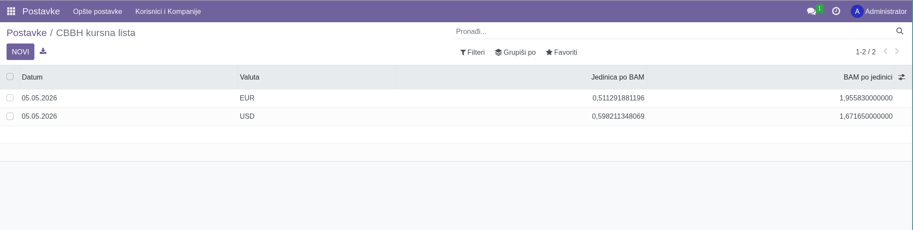
Task: Go to next page arrow
Action: pos(897,51)
